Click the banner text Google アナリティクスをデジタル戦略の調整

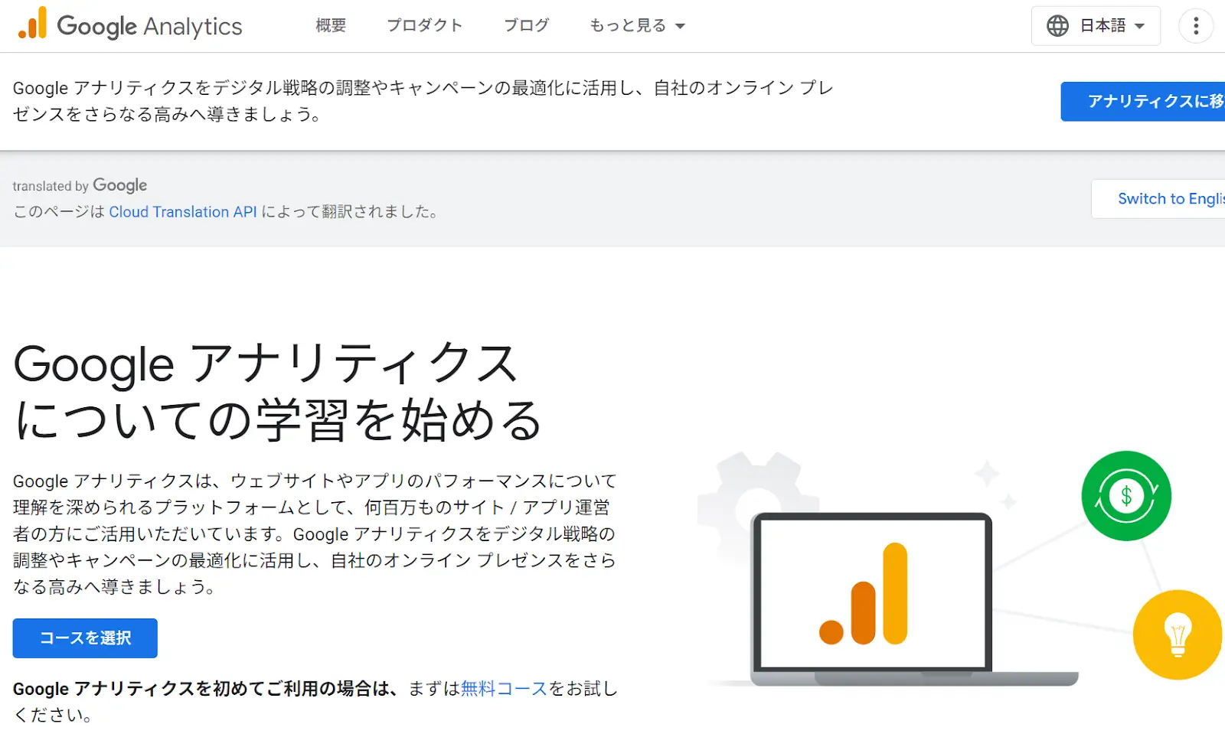(x=423, y=101)
